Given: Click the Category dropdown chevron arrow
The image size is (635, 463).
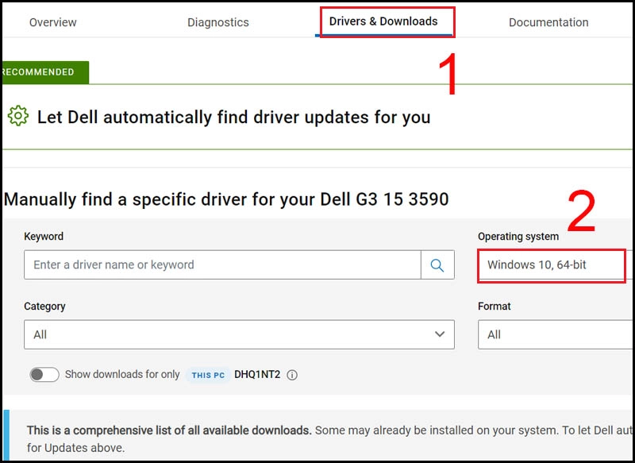Looking at the screenshot, I should click(440, 334).
